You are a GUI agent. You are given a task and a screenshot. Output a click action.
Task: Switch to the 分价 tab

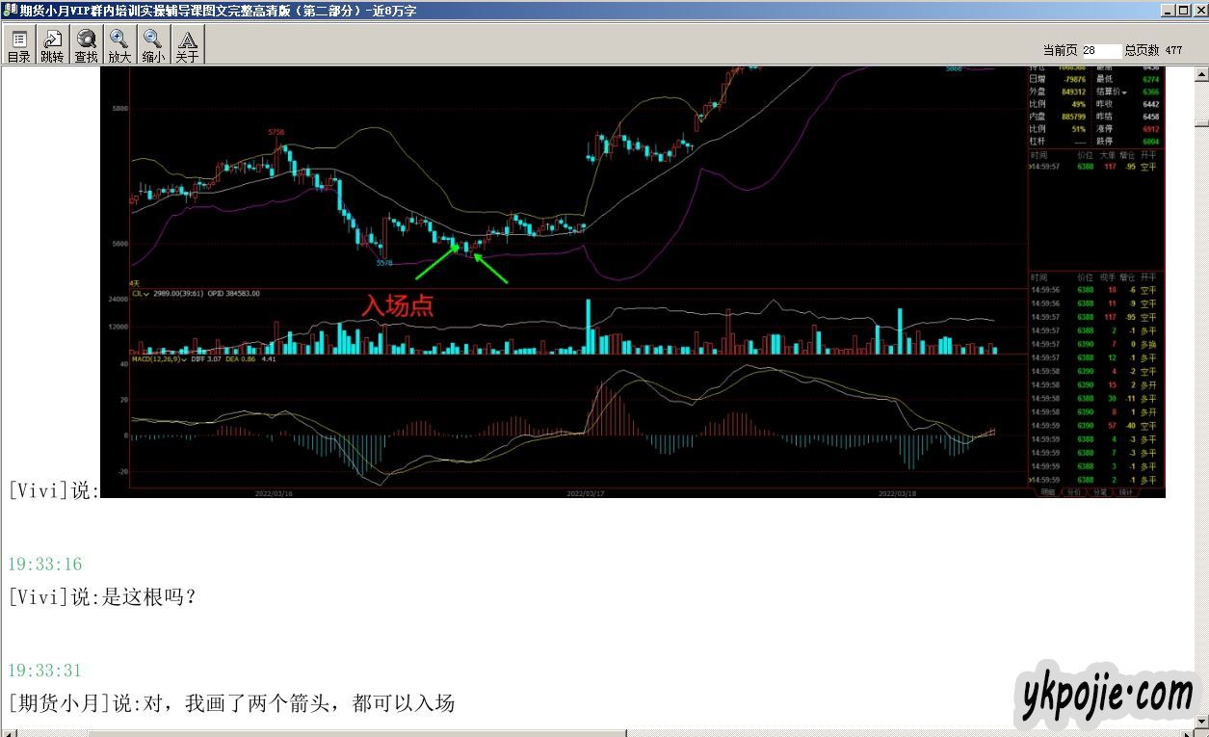pos(1073,492)
